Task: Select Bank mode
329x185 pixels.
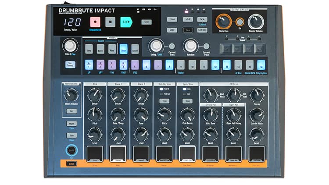Action: pyautogui.click(x=100, y=49)
